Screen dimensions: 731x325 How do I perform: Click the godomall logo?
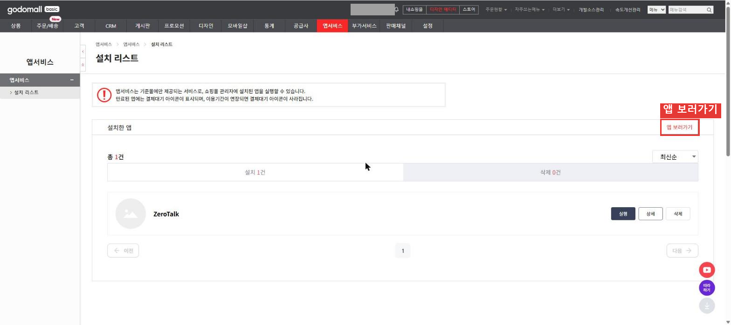pos(34,10)
